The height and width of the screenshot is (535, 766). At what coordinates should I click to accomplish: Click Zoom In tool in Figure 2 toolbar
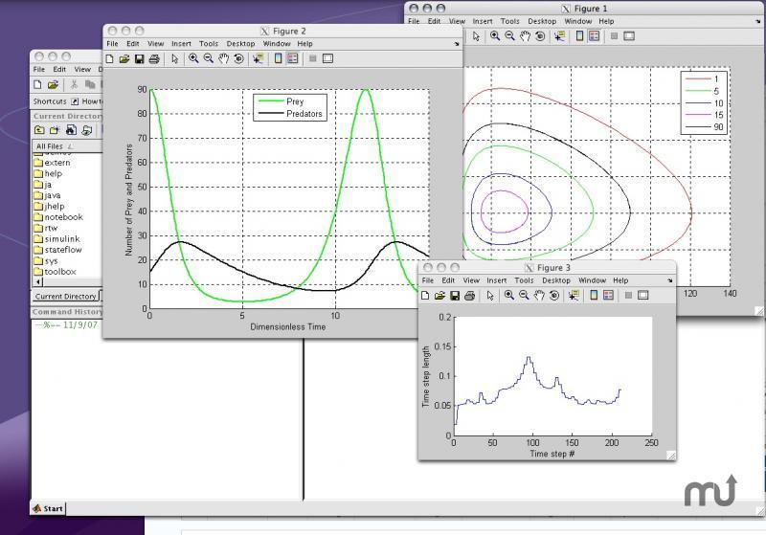tap(193, 58)
